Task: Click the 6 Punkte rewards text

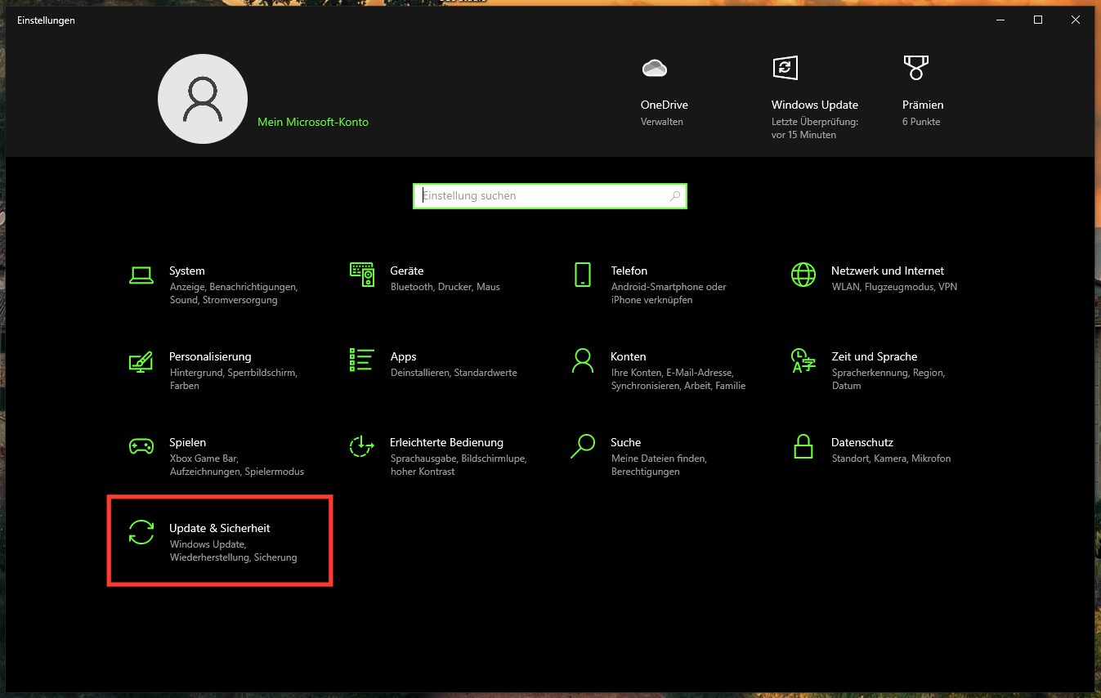Action: pyautogui.click(x=921, y=122)
